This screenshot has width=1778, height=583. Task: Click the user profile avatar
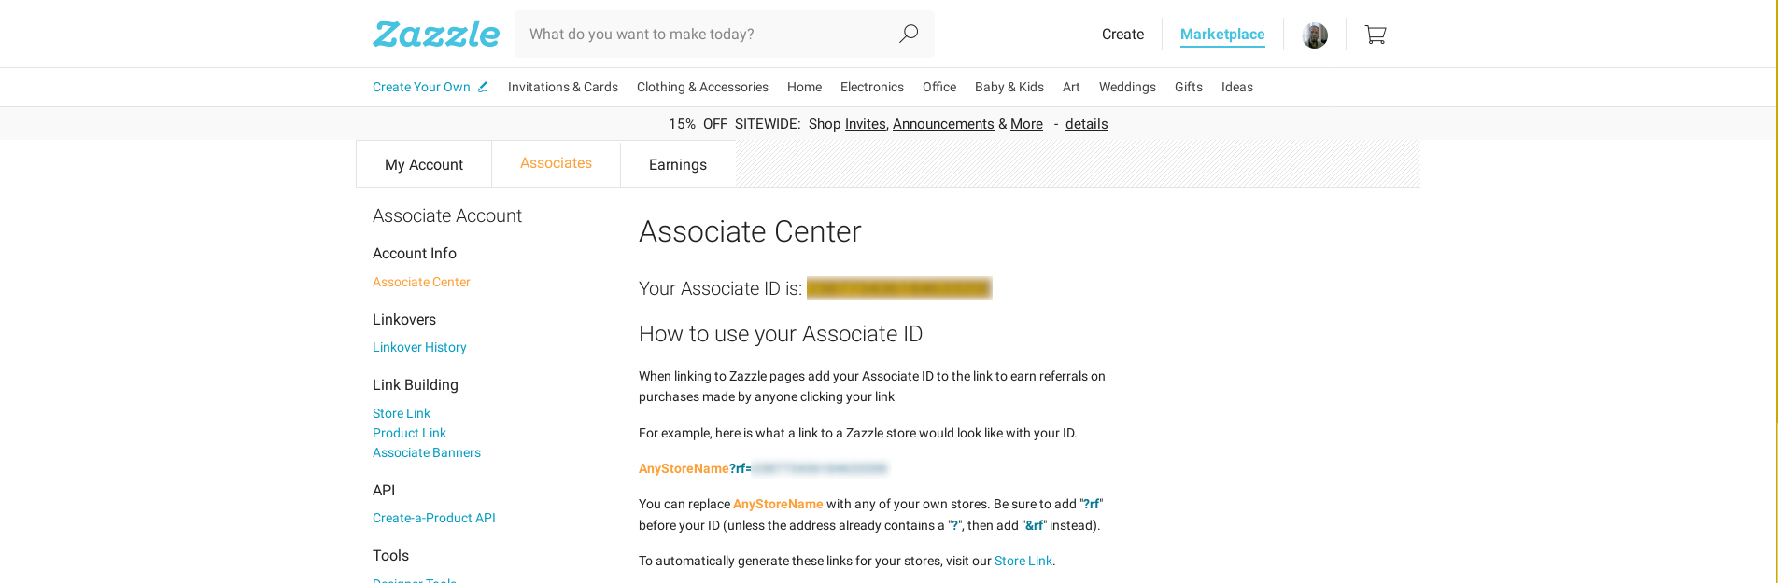[1315, 35]
